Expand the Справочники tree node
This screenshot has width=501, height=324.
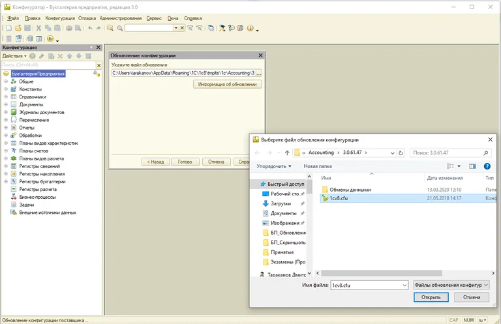[x=6, y=96]
